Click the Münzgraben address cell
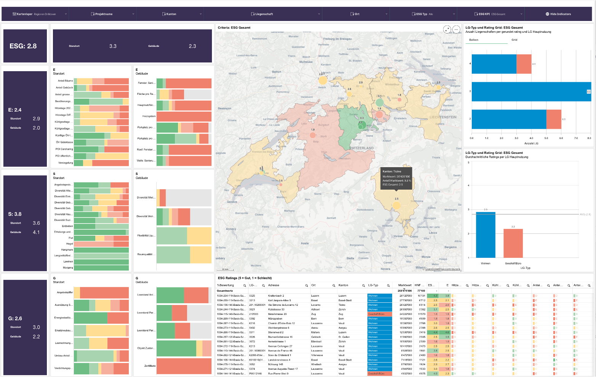 tap(275, 319)
